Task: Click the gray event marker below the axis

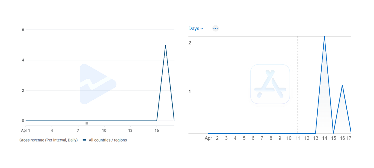Action: click(87, 123)
